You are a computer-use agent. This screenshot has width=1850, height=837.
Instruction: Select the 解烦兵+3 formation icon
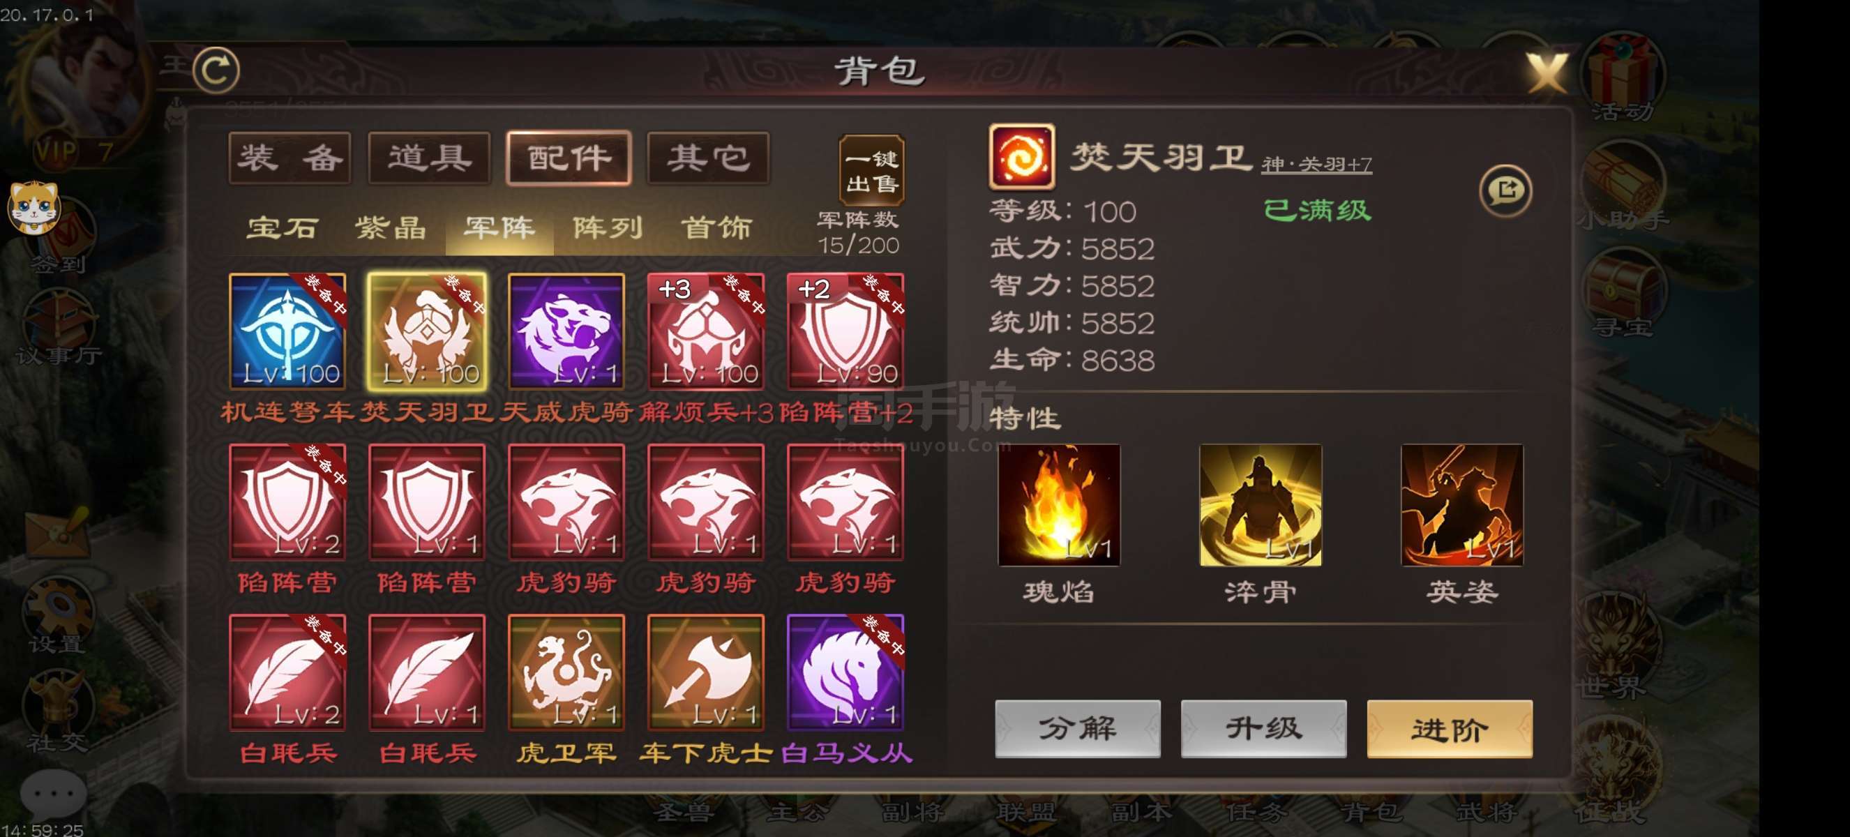coord(705,331)
